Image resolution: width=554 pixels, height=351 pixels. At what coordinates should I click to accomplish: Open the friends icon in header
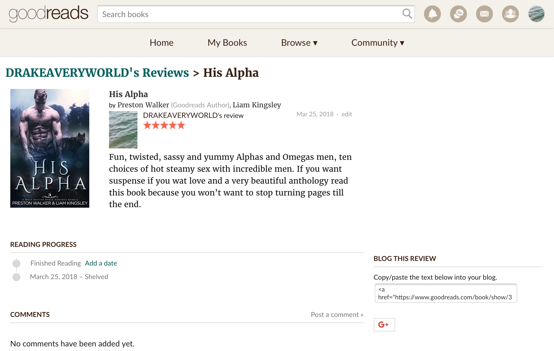point(510,14)
